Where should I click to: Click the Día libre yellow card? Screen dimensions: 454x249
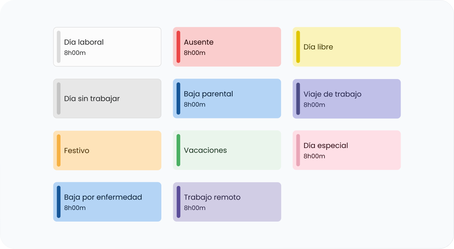point(347,47)
